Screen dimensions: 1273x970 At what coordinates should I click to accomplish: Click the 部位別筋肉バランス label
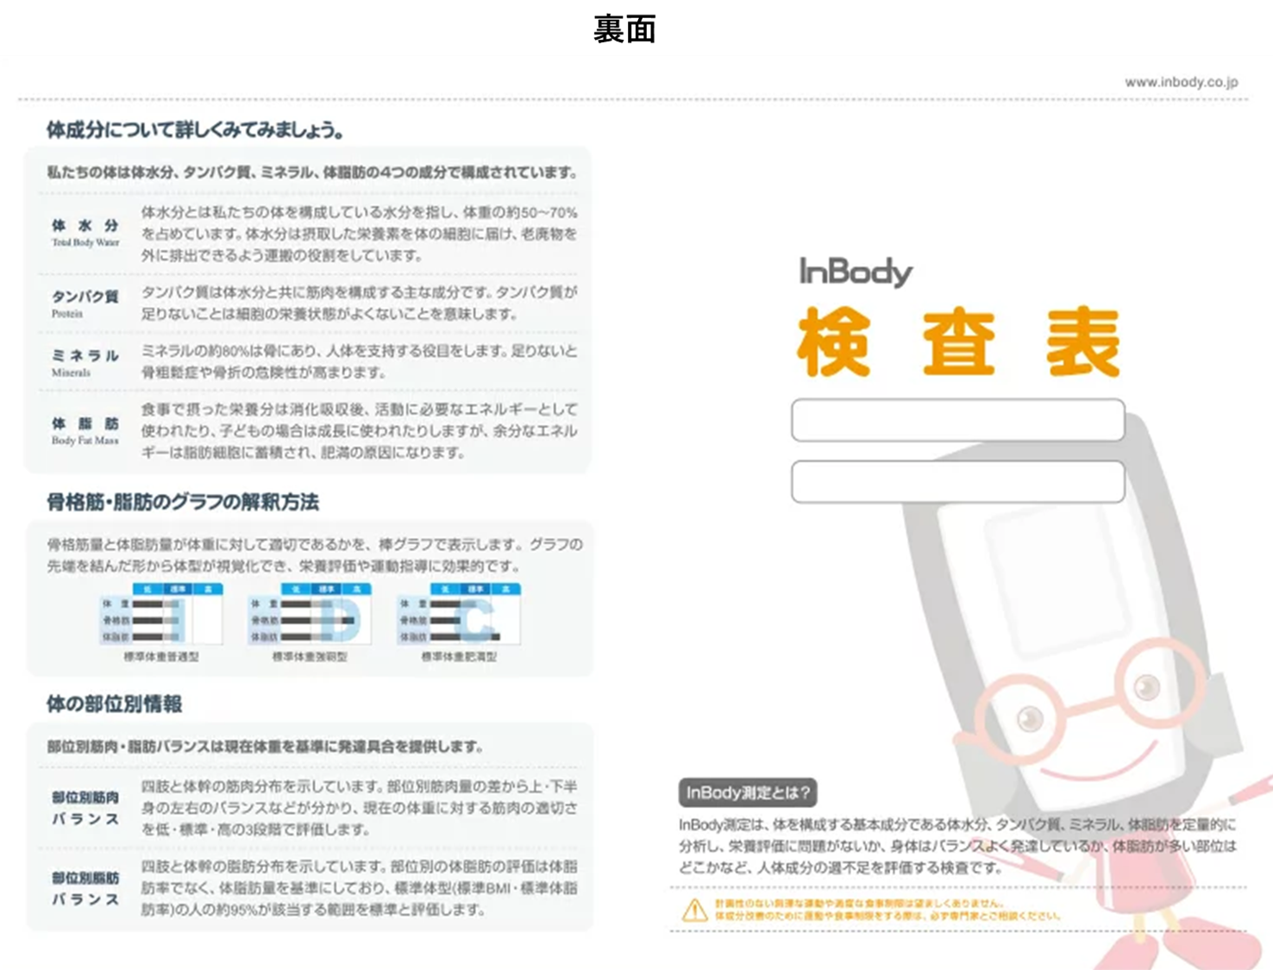point(85,808)
